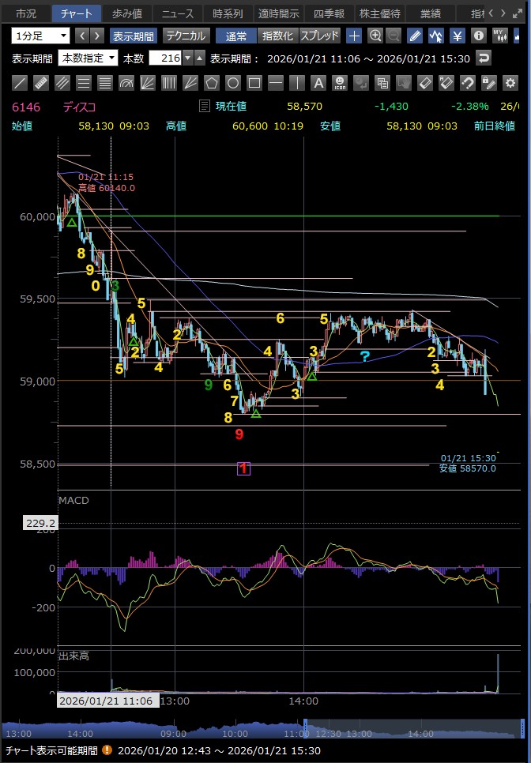Select the text annotation tool
This screenshot has width=531, height=763.
tap(318, 83)
